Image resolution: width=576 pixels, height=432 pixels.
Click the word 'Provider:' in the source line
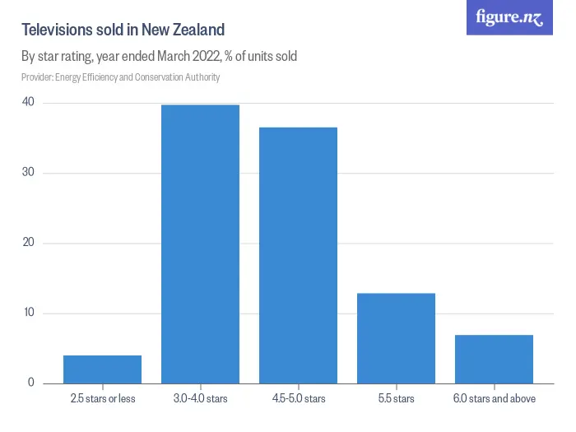pos(37,77)
